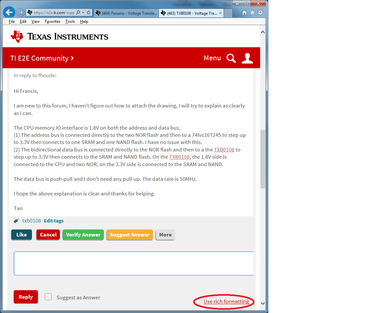The width and height of the screenshot is (375, 313).
Task: Click Use rich formatting link
Action: tap(226, 302)
